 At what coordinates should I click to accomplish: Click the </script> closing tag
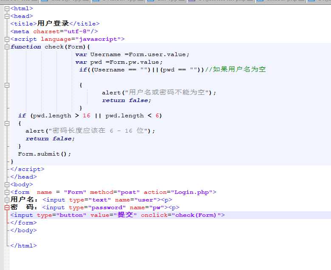tap(28, 169)
